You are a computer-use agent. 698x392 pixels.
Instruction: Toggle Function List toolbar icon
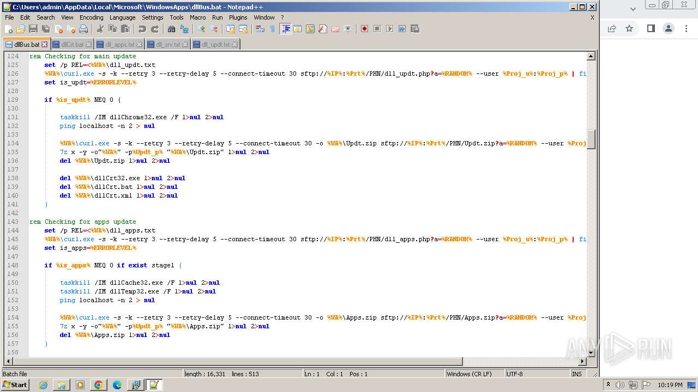[323, 29]
